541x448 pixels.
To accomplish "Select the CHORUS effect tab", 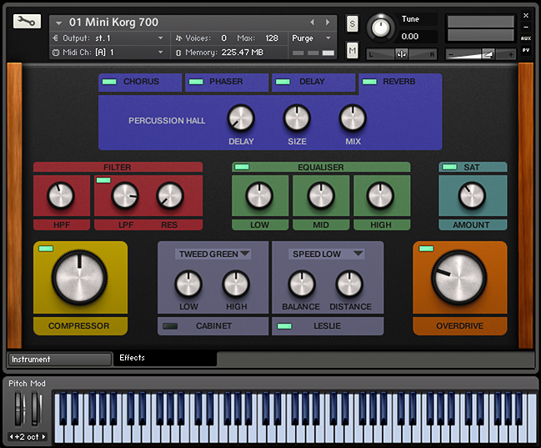I will click(x=140, y=83).
